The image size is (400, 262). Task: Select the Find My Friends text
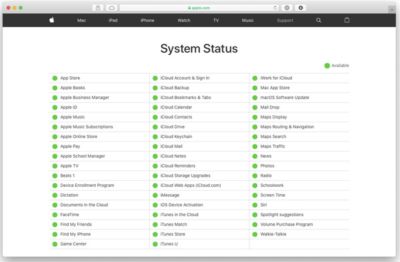(x=76, y=224)
